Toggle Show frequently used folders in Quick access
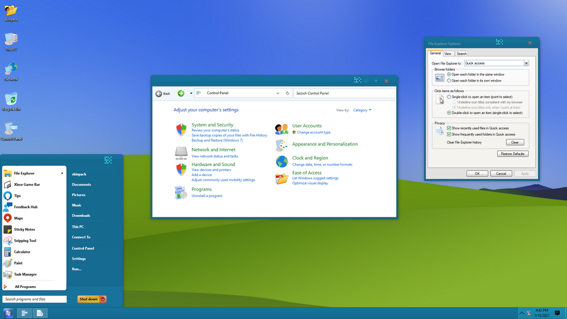567x319 pixels. click(x=449, y=134)
